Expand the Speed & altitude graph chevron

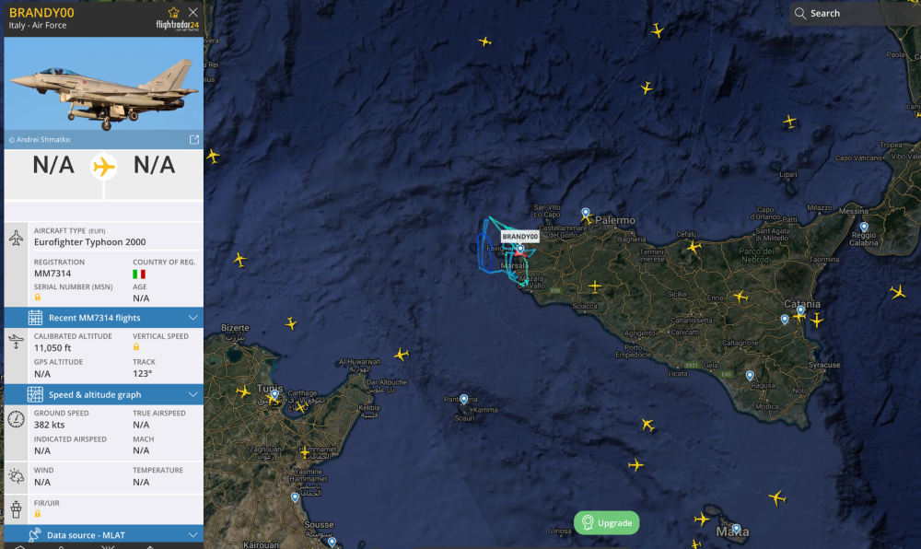point(192,394)
